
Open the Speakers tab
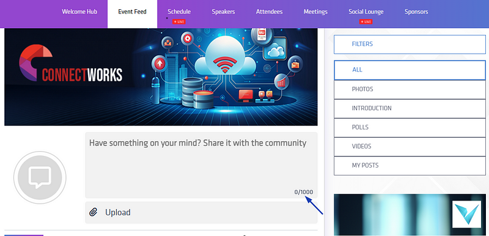223,12
